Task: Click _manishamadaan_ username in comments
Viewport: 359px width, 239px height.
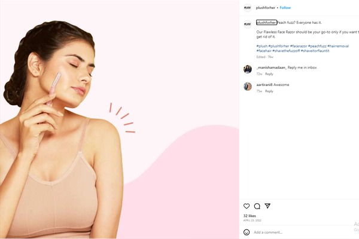Action: [271, 68]
